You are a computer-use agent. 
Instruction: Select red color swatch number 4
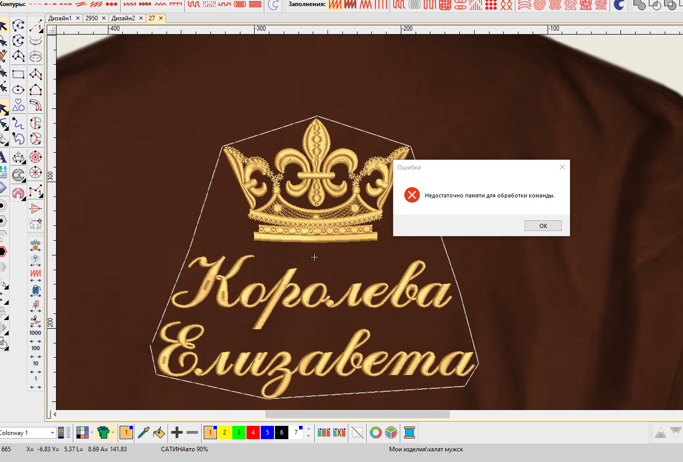253,432
